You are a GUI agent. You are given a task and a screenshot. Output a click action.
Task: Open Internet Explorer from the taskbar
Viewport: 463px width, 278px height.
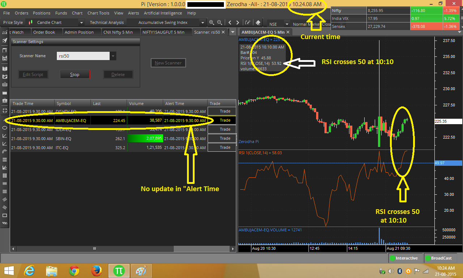(x=29, y=270)
